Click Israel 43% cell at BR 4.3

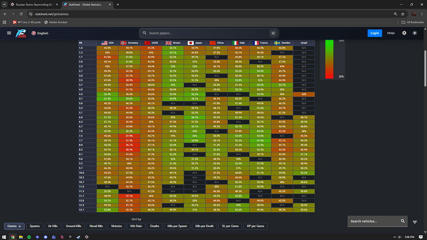[304, 94]
